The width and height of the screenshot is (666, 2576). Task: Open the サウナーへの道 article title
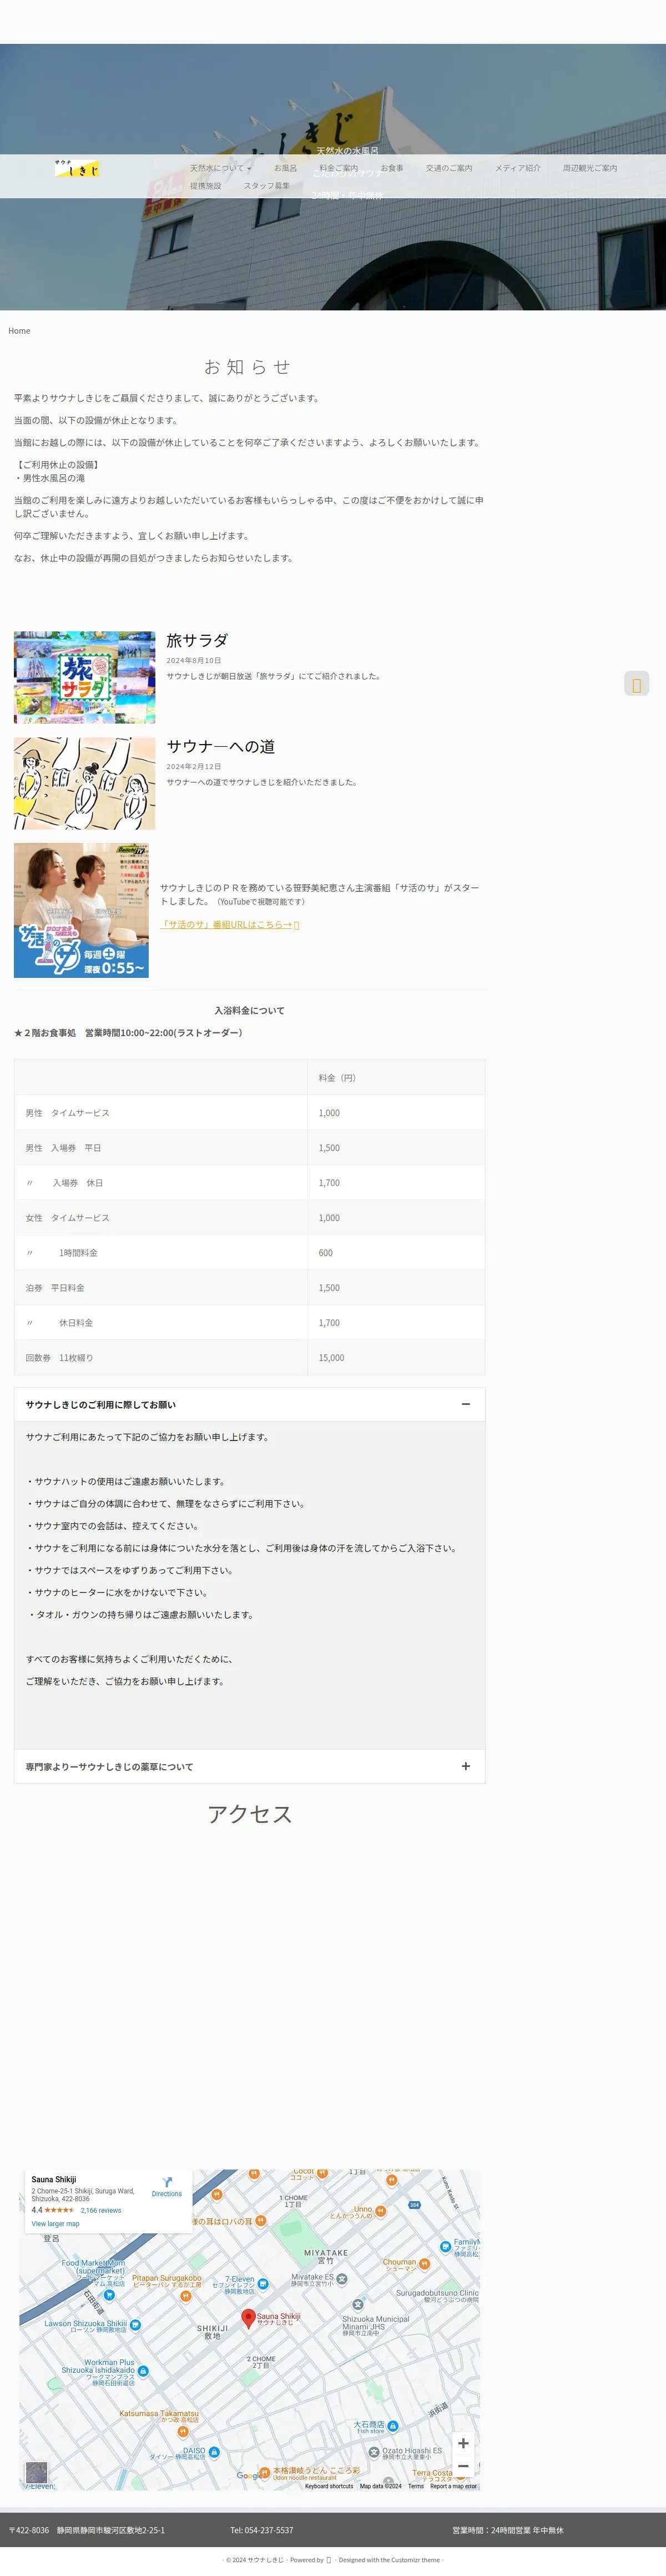point(220,746)
